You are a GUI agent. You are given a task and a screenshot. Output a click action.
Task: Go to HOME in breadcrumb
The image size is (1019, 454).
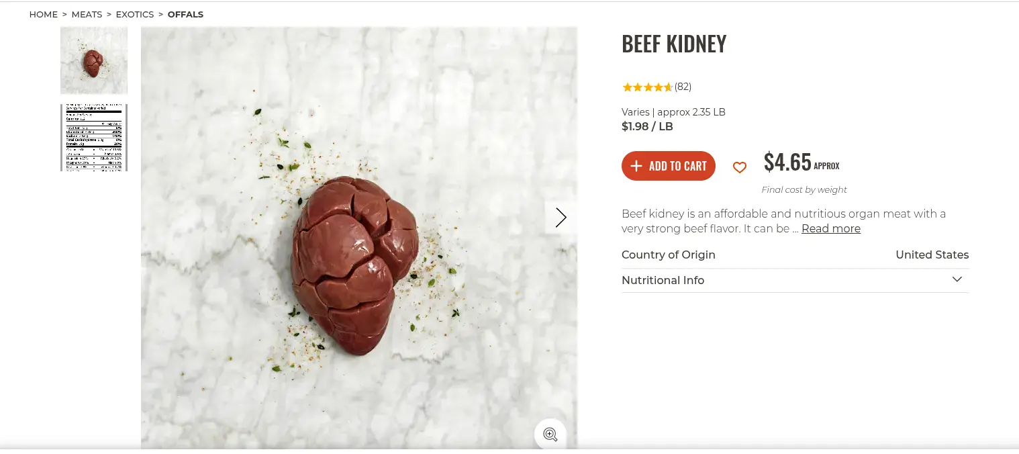tap(43, 14)
